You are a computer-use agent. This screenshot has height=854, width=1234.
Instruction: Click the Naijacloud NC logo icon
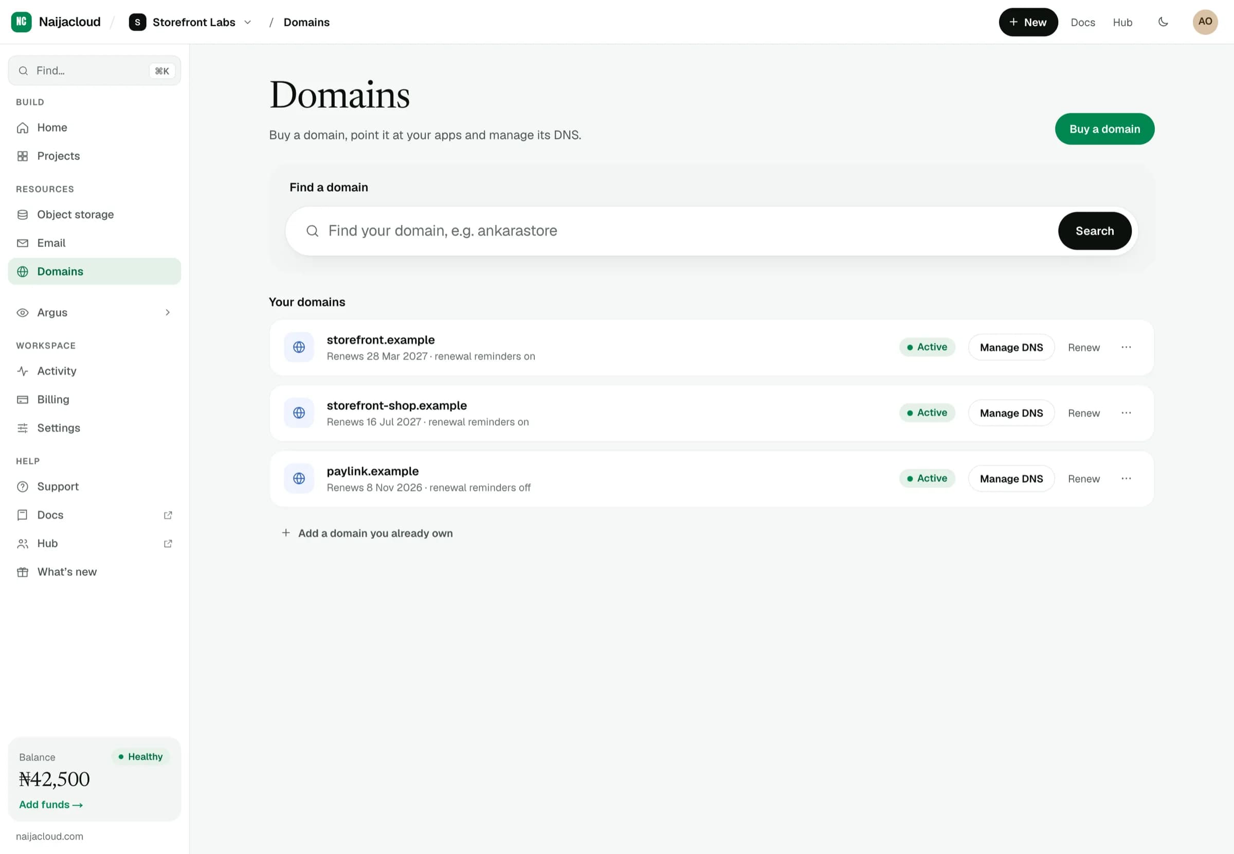22,22
